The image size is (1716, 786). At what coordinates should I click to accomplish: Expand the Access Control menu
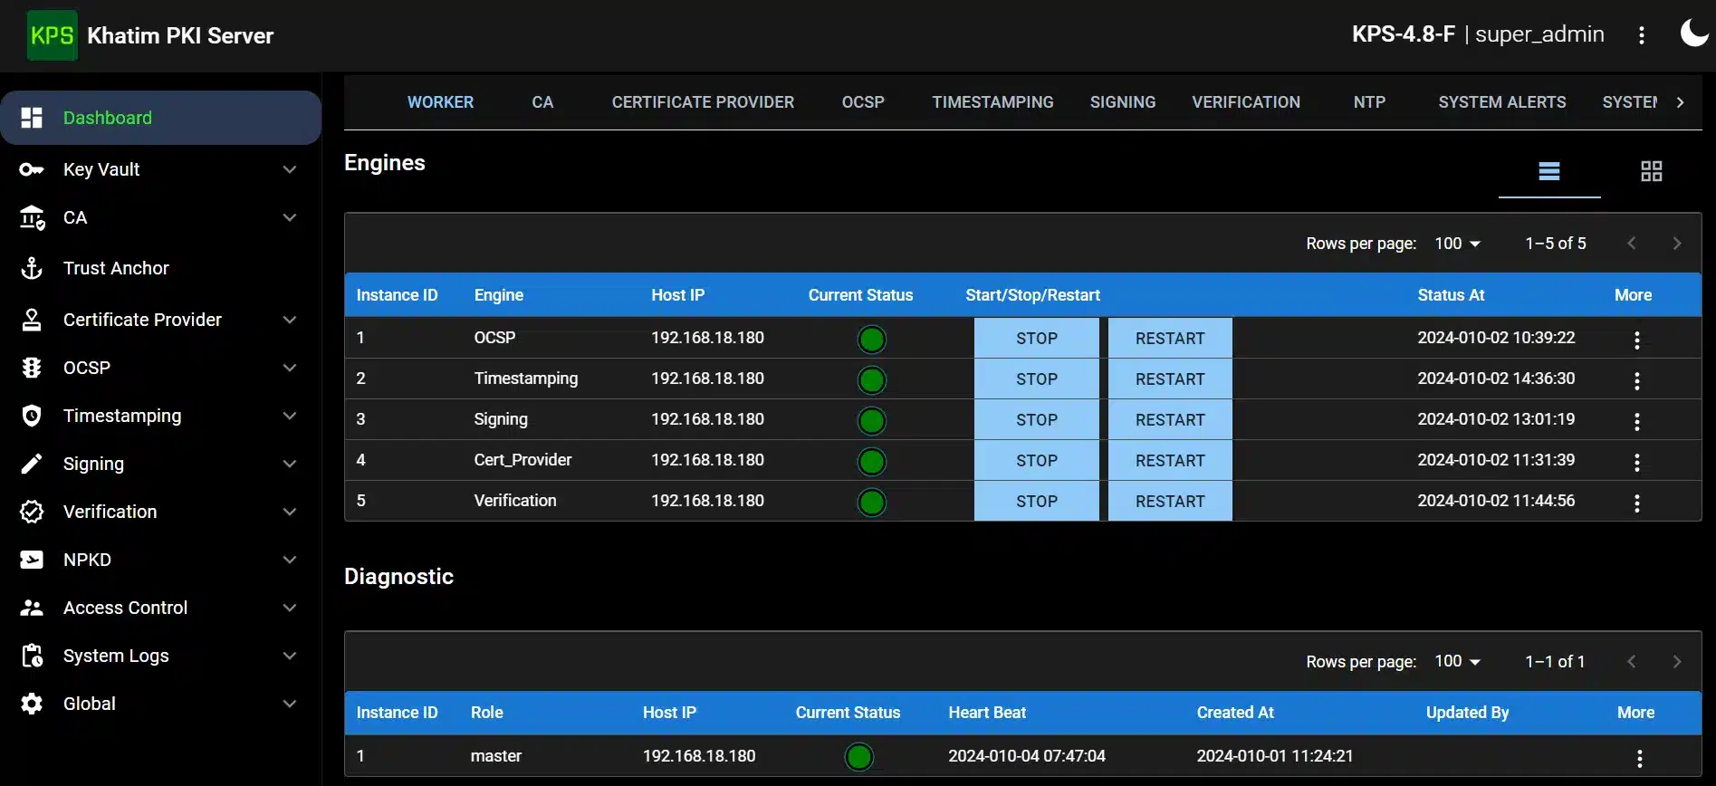(x=290, y=608)
